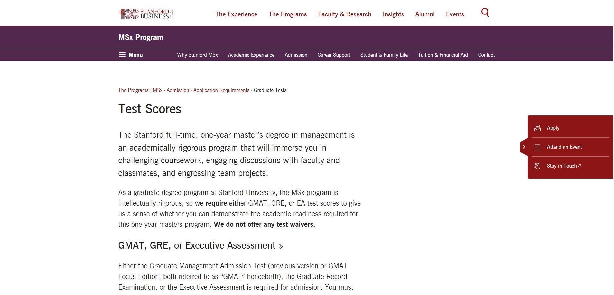Click the Application Requirements breadcrumb
The width and height of the screenshot is (614, 295).
(x=221, y=90)
